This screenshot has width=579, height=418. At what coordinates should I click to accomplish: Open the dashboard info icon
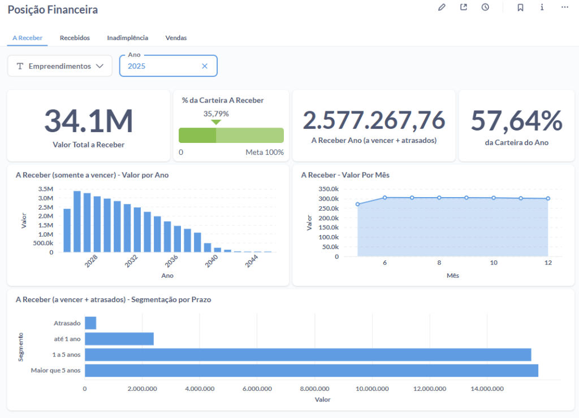542,7
